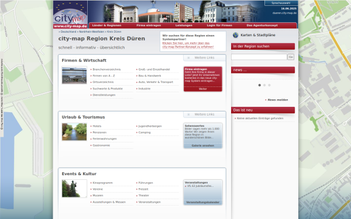Open the Sprachauswahl language selector
The image size is (351, 219).
click(x=281, y=3)
